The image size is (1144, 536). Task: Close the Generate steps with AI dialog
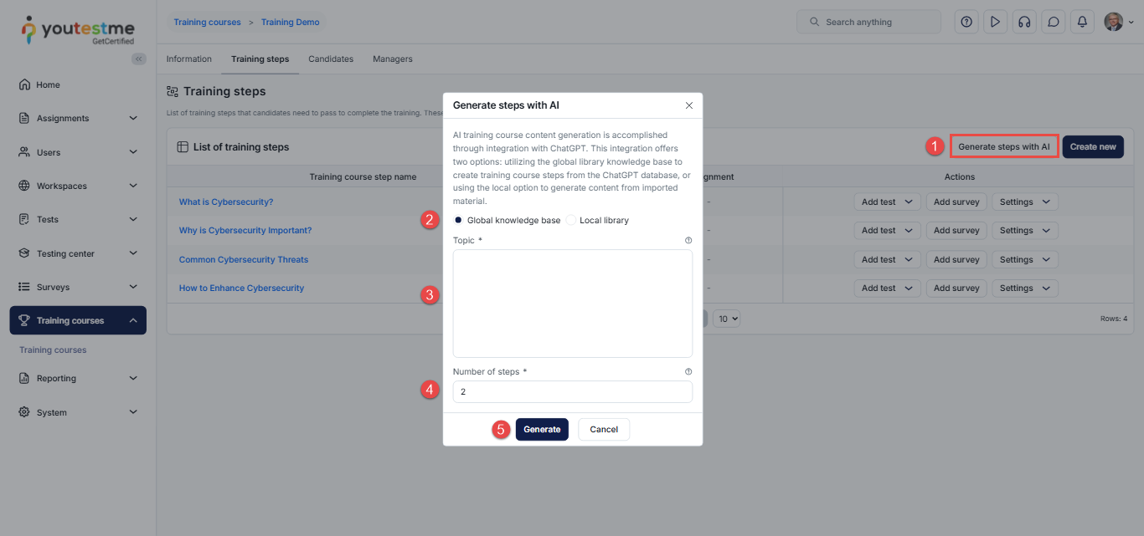click(x=689, y=105)
